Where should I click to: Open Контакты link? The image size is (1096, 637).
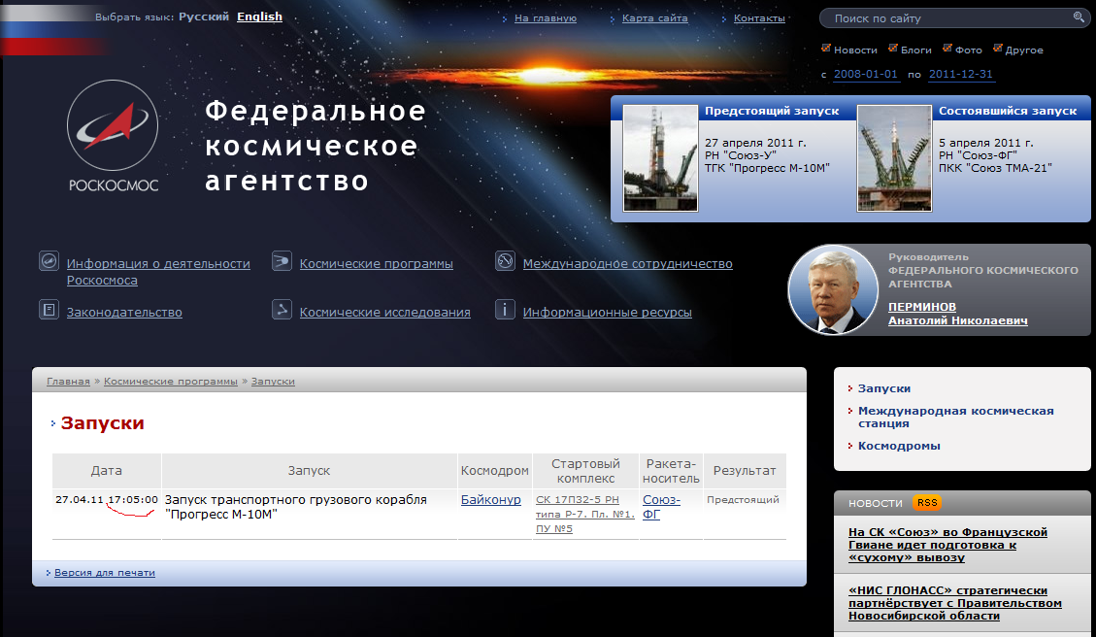tap(759, 18)
